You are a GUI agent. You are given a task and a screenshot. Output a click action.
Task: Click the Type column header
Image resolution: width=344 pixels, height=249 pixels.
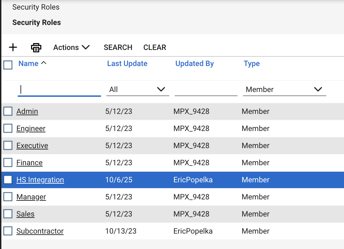(252, 63)
